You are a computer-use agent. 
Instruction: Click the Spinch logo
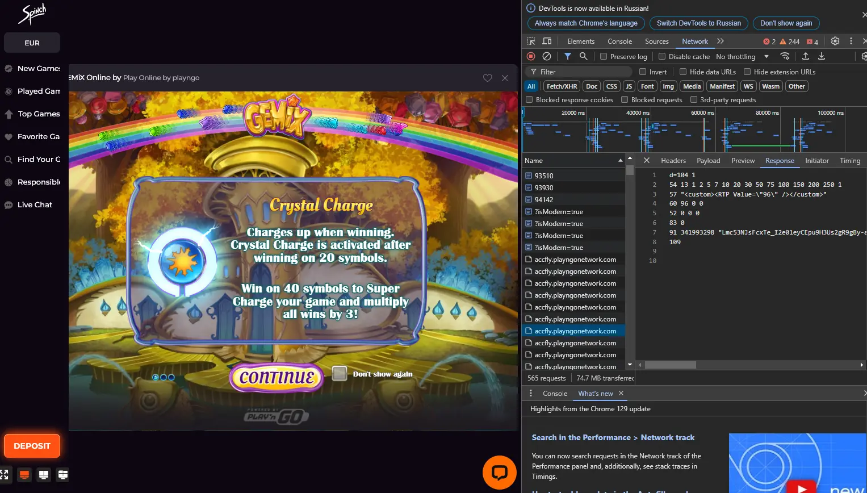tap(32, 14)
